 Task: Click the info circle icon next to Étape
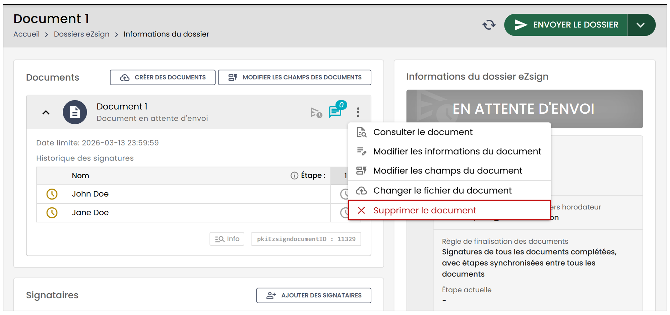pos(294,176)
